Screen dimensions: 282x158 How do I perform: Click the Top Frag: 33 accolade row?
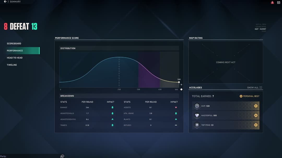[226, 125]
